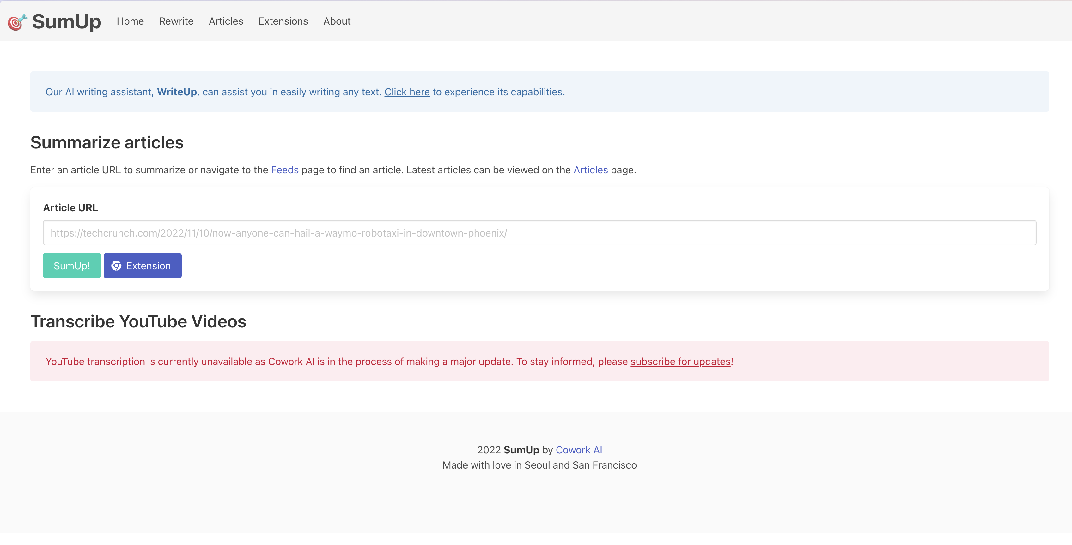Viewport: 1072px width, 545px height.
Task: Follow the 'Click here' WriteUp link
Action: (x=406, y=92)
